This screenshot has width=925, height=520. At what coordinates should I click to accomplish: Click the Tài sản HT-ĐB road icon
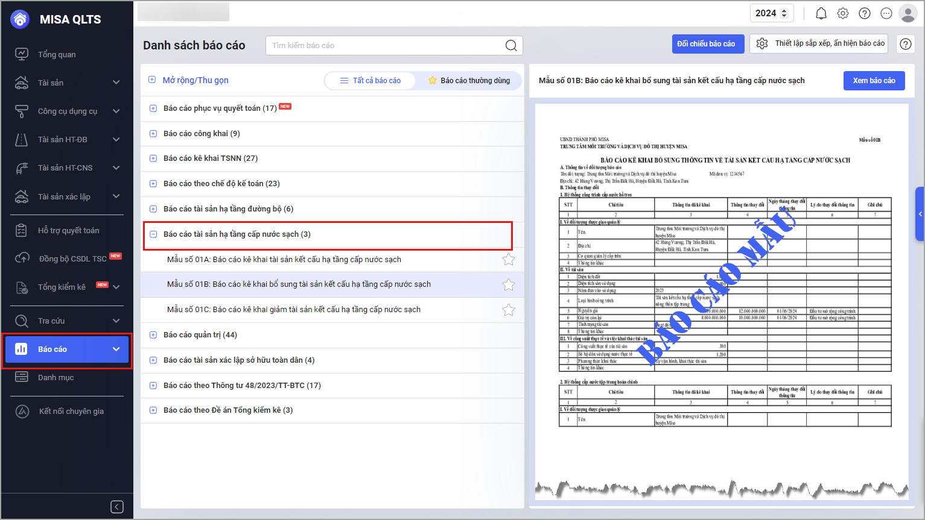22,139
